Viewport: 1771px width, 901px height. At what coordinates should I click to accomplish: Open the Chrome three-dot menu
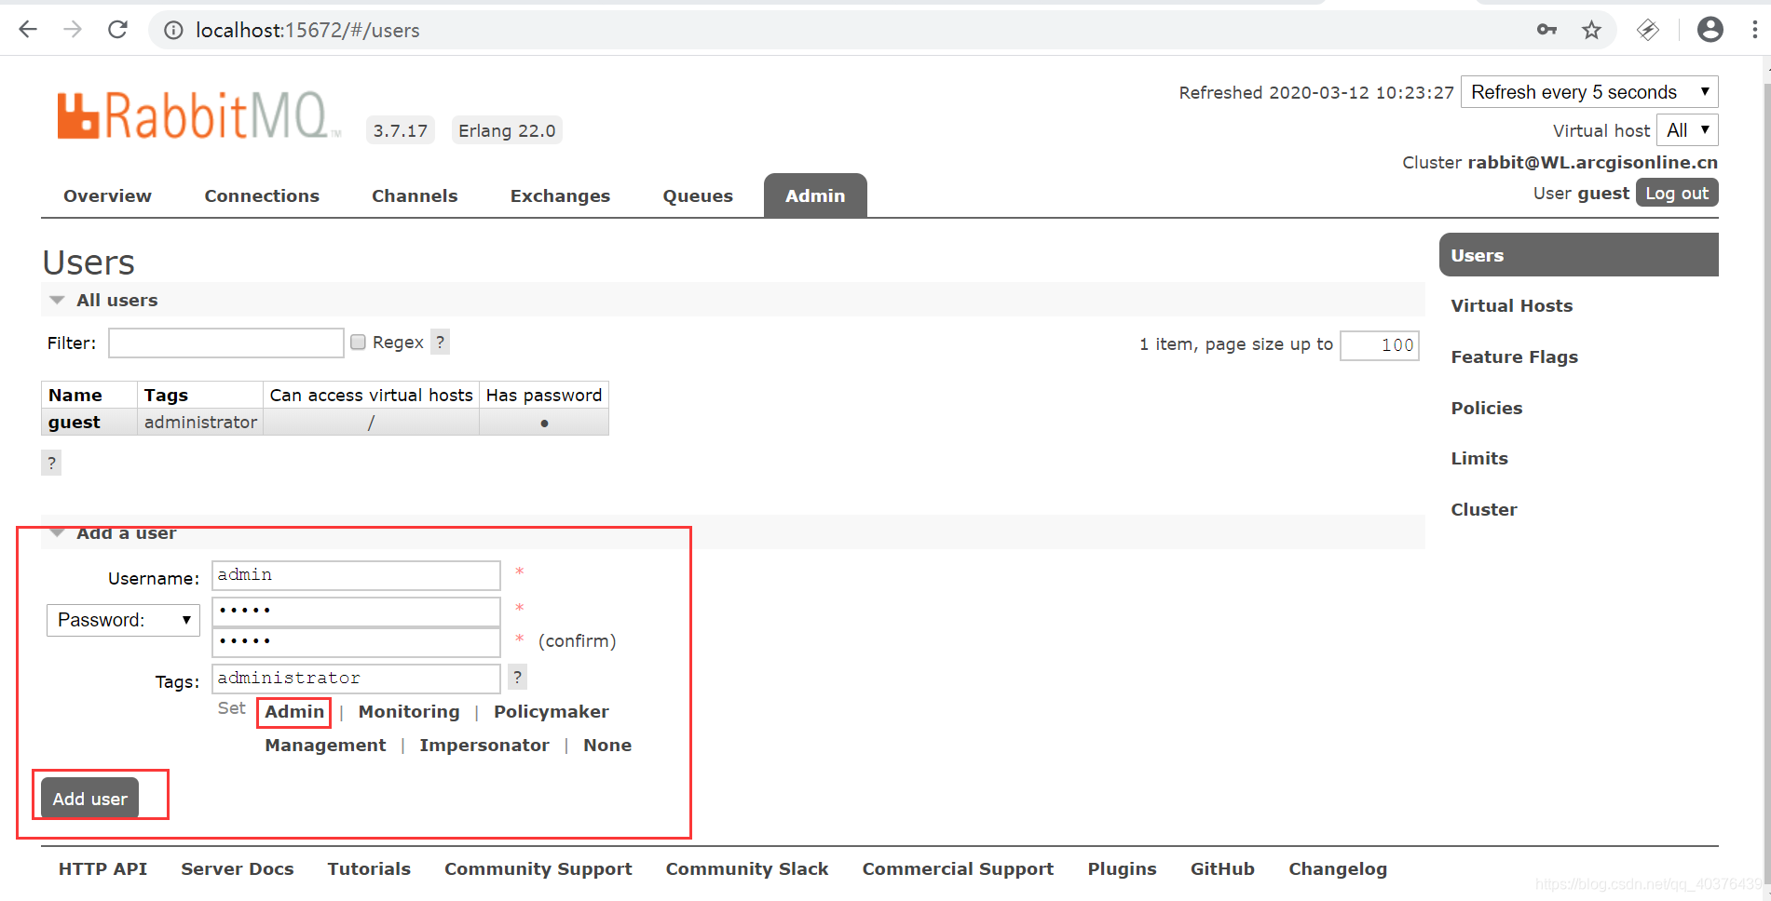[x=1754, y=30]
